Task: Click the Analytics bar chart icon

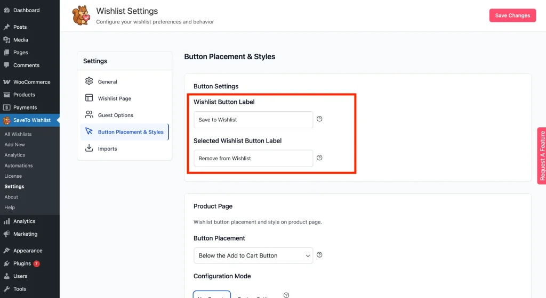Action: tap(6, 221)
